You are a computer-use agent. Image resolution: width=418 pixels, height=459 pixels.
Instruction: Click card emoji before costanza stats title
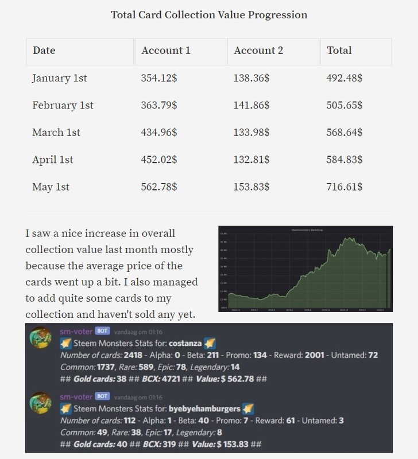pyautogui.click(x=65, y=343)
